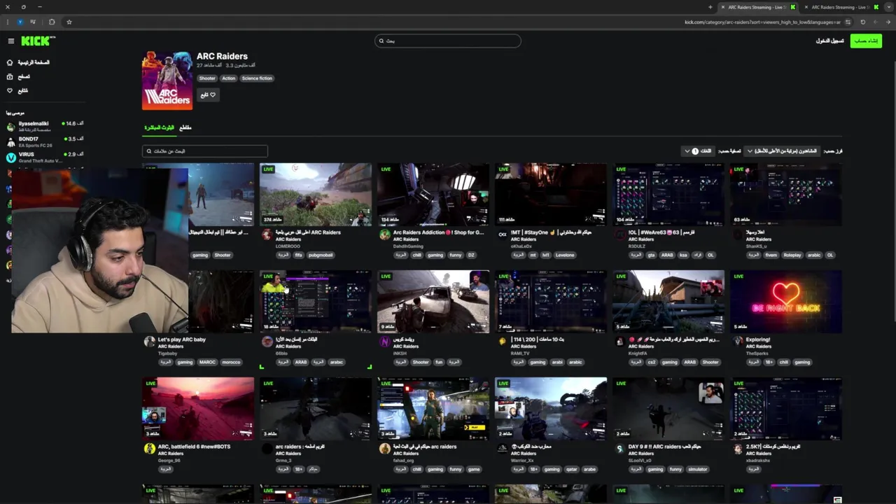Select the Science fiction category tag
Image resolution: width=896 pixels, height=504 pixels.
pos(257,78)
